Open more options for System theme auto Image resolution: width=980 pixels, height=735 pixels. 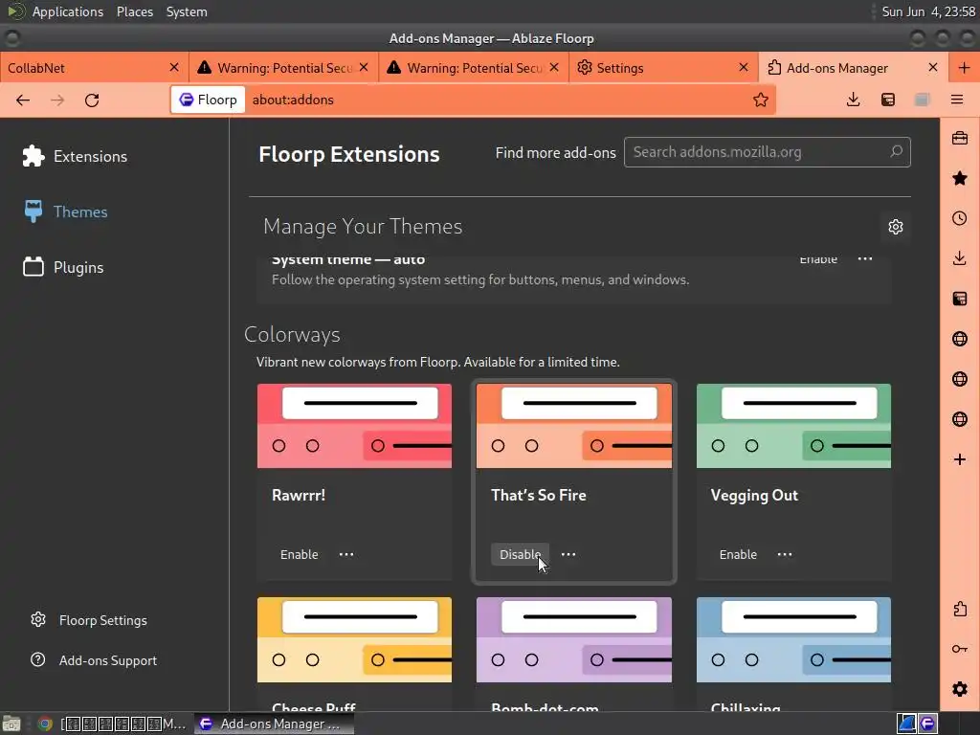tap(865, 258)
